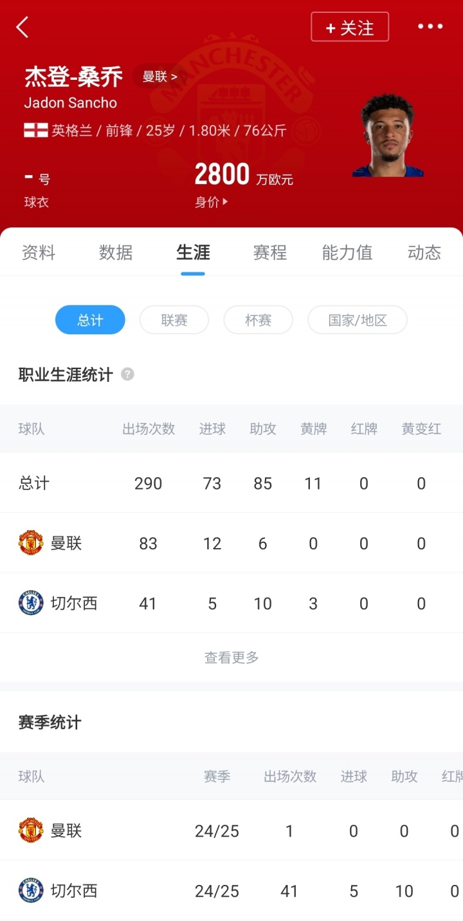Viewport: 463px width, 921px height.
Task: Tap the England flag icon
Action: (x=36, y=131)
